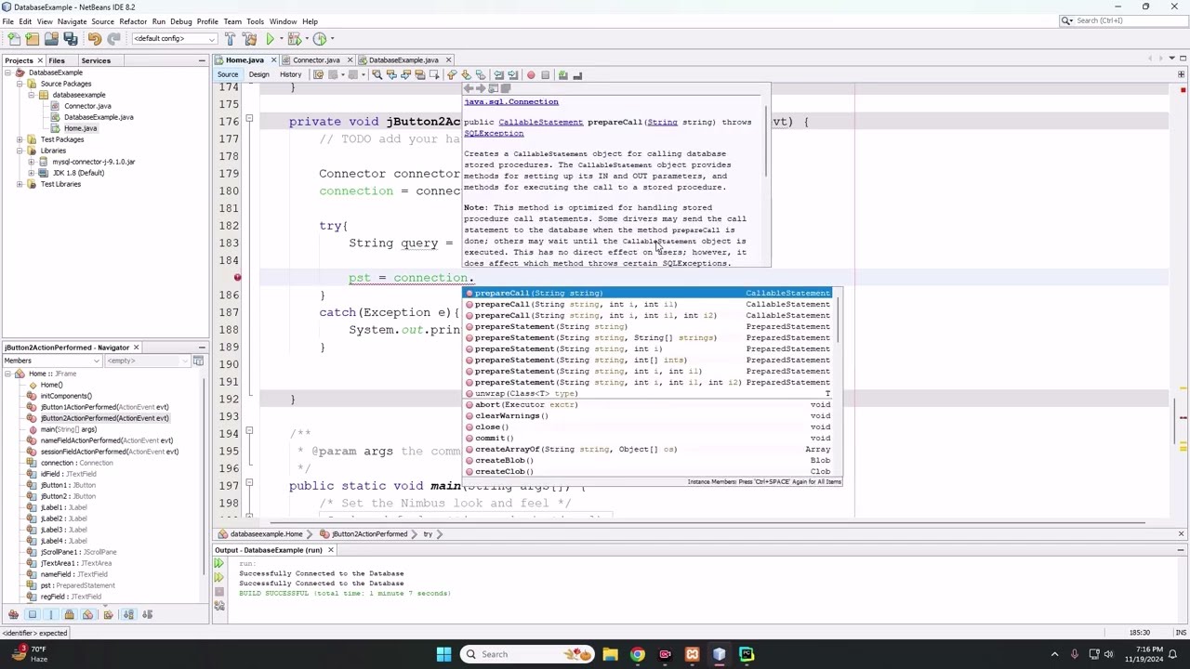Expand the Test Libraries node
The image size is (1190, 669).
[19, 184]
